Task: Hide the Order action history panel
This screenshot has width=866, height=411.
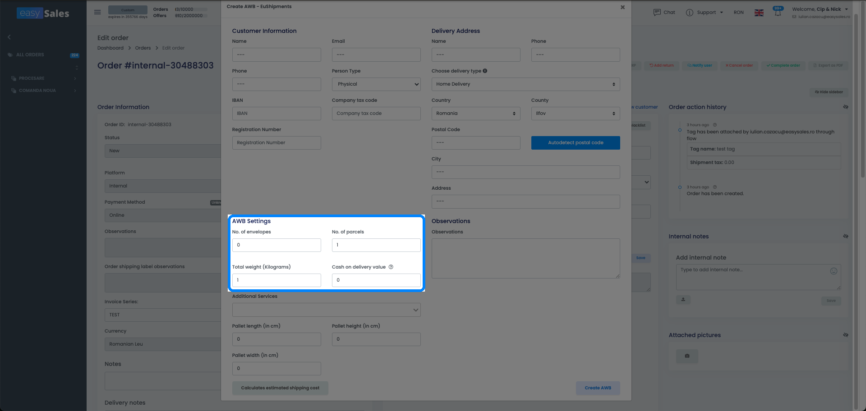Action: pos(846,107)
